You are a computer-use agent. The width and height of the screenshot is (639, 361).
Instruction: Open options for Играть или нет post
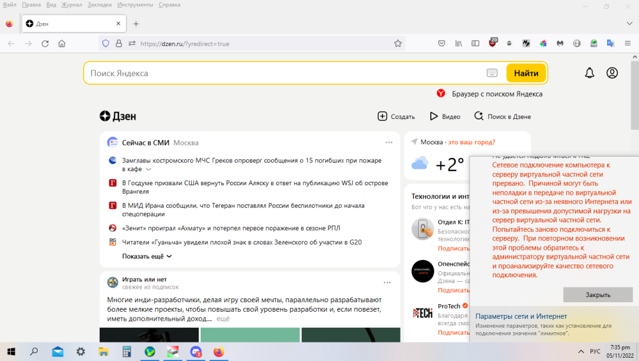(387, 282)
